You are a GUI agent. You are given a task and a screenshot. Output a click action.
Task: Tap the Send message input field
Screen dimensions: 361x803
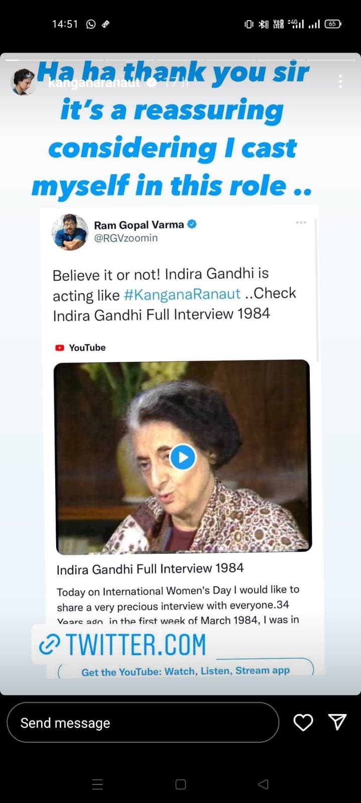142,722
